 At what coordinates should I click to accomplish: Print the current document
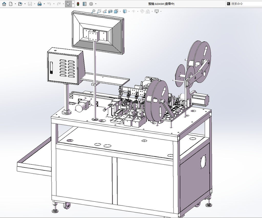pos(39,4)
